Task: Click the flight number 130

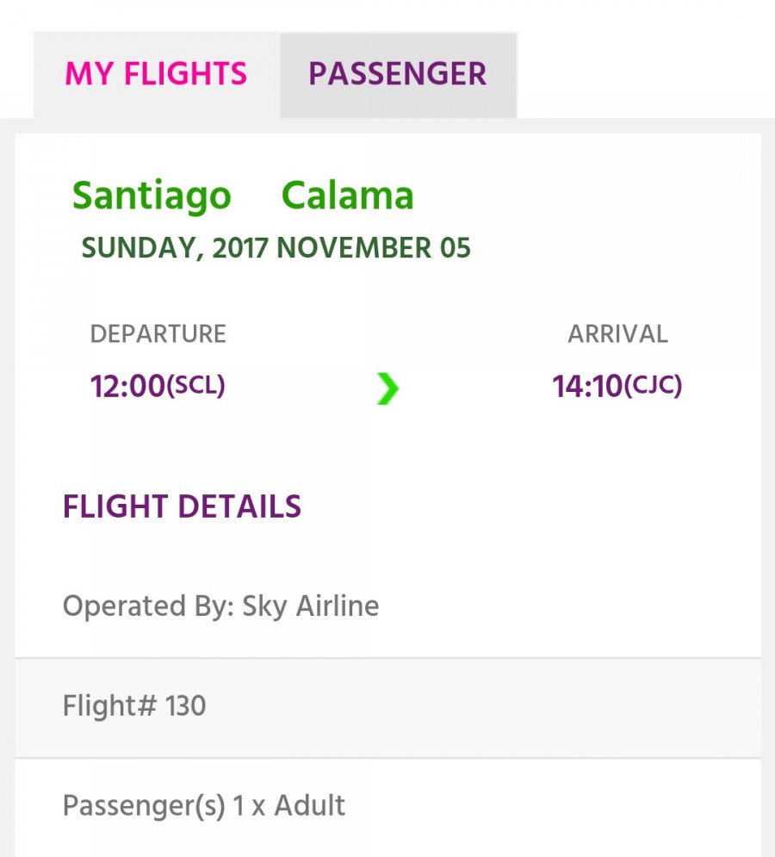Action: pos(185,705)
